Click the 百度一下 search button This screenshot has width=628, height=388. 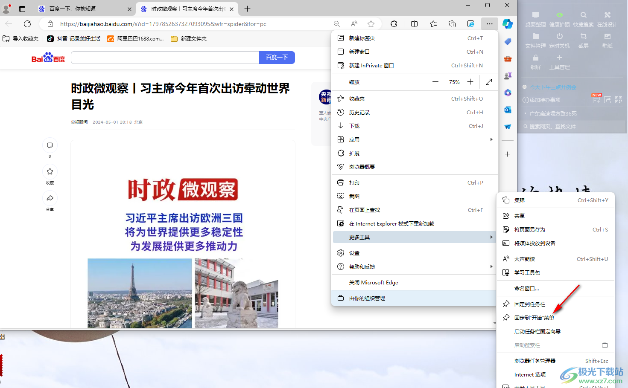pyautogui.click(x=277, y=57)
